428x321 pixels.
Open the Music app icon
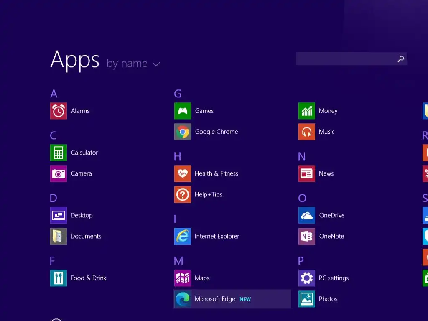click(307, 132)
